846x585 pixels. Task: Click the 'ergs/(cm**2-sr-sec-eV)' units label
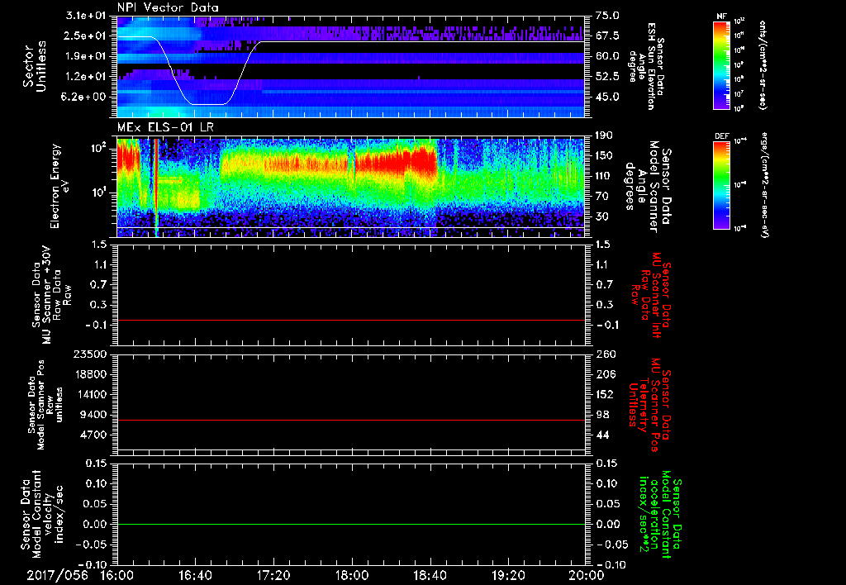tap(764, 184)
